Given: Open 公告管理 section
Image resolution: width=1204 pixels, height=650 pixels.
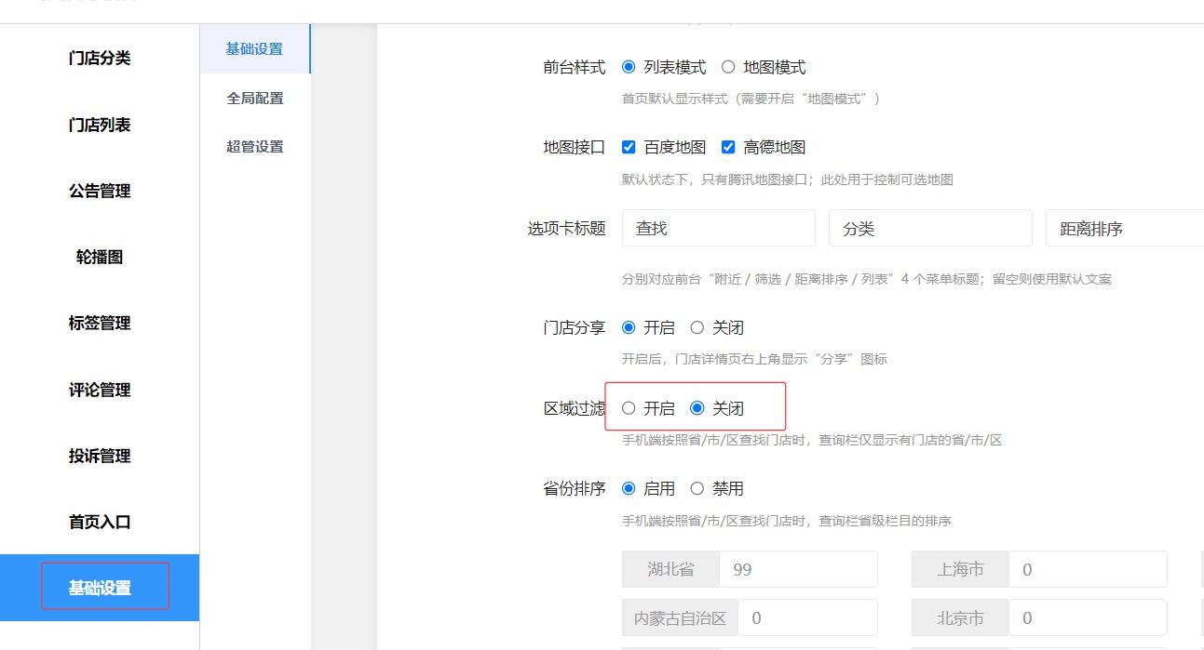Looking at the screenshot, I should tap(100, 191).
